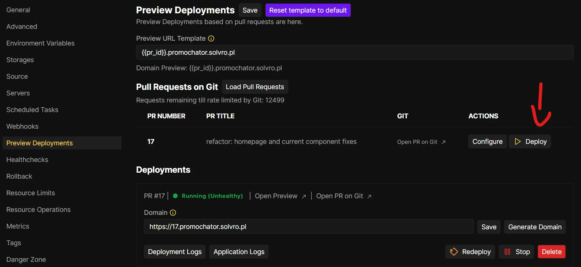581x267 pixels.
Task: Delete the PR #17 deployment
Action: tap(551, 252)
